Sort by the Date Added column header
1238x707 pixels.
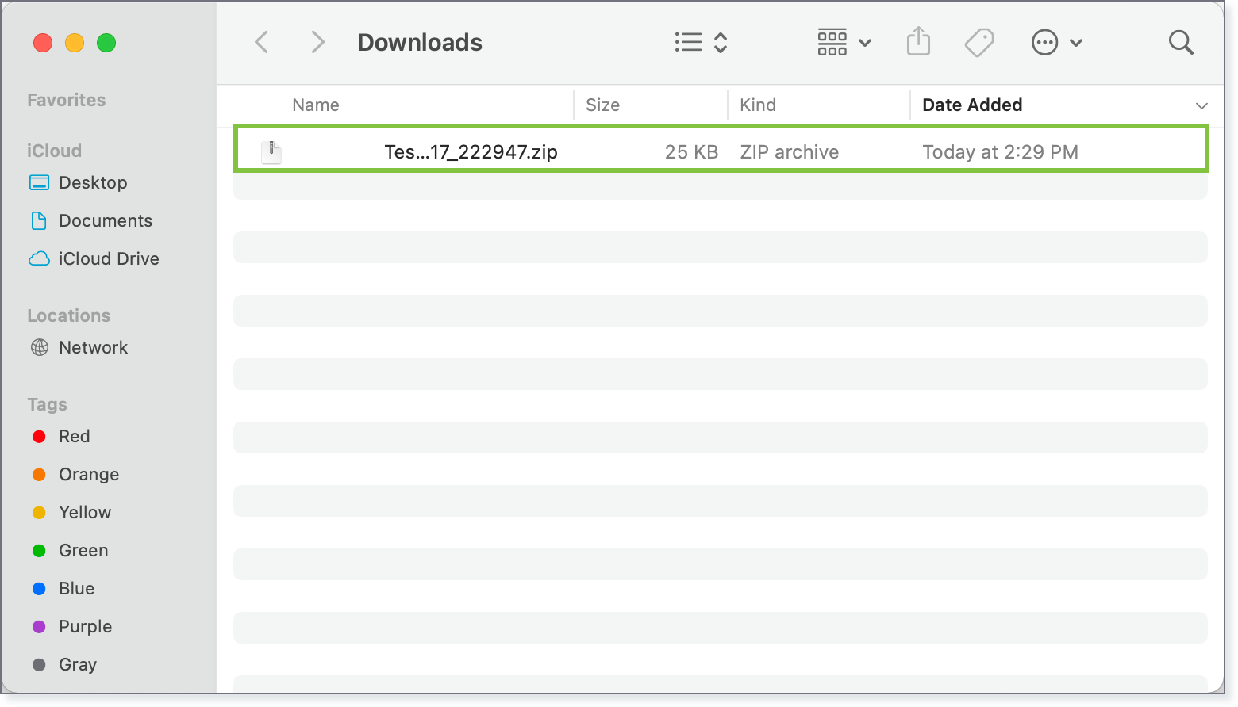(x=972, y=105)
